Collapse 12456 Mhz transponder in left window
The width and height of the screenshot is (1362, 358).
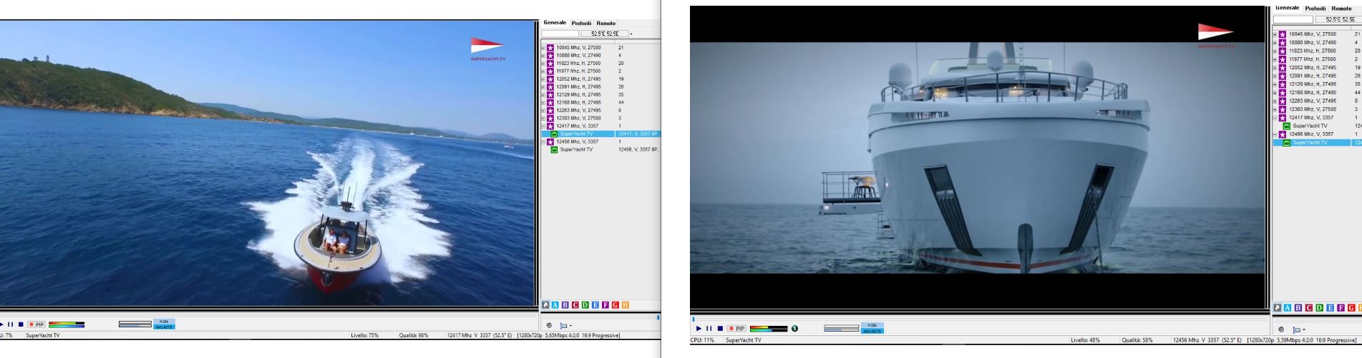543,141
